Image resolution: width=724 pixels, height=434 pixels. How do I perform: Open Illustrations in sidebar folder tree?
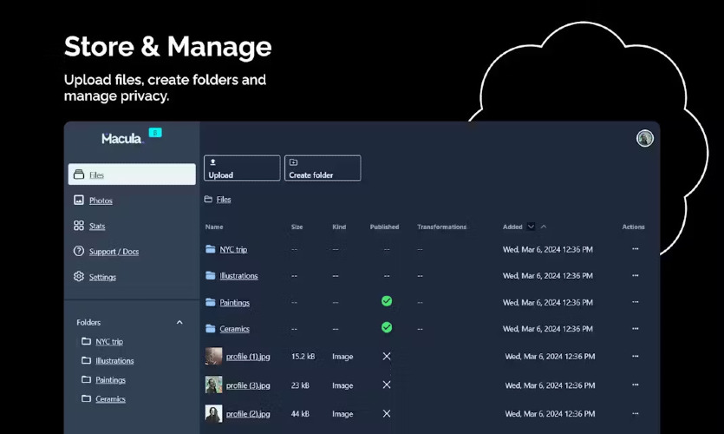[x=114, y=360]
